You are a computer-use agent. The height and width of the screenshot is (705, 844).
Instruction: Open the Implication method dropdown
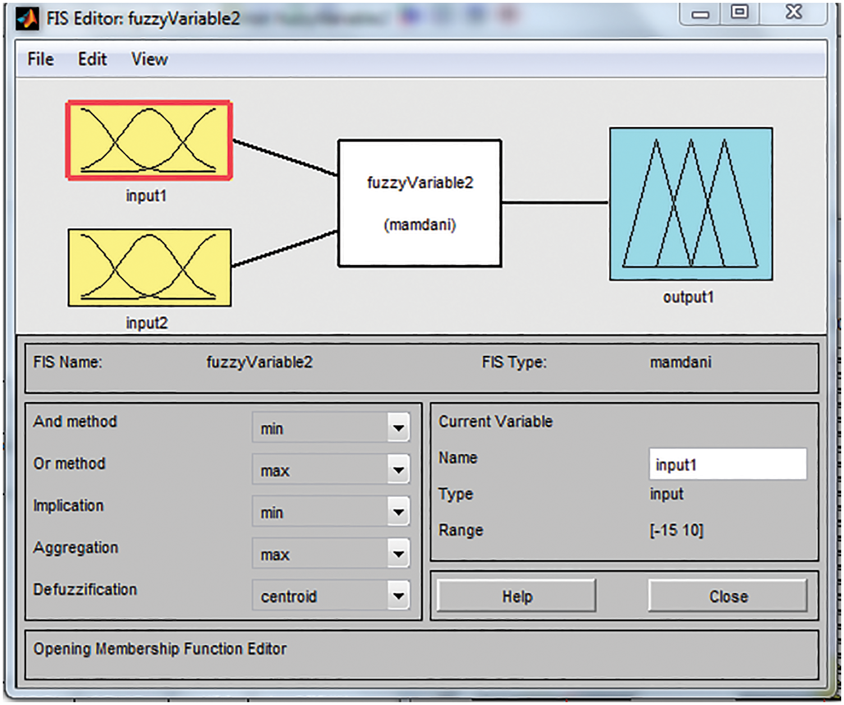coord(398,512)
